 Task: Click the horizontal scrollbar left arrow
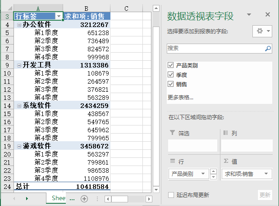point(107,198)
